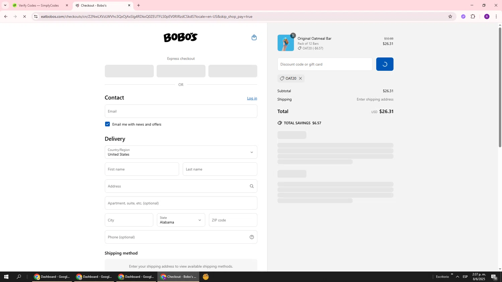This screenshot has width=502, height=282.
Task: Open the taskbar clock and date
Action: [479, 277]
